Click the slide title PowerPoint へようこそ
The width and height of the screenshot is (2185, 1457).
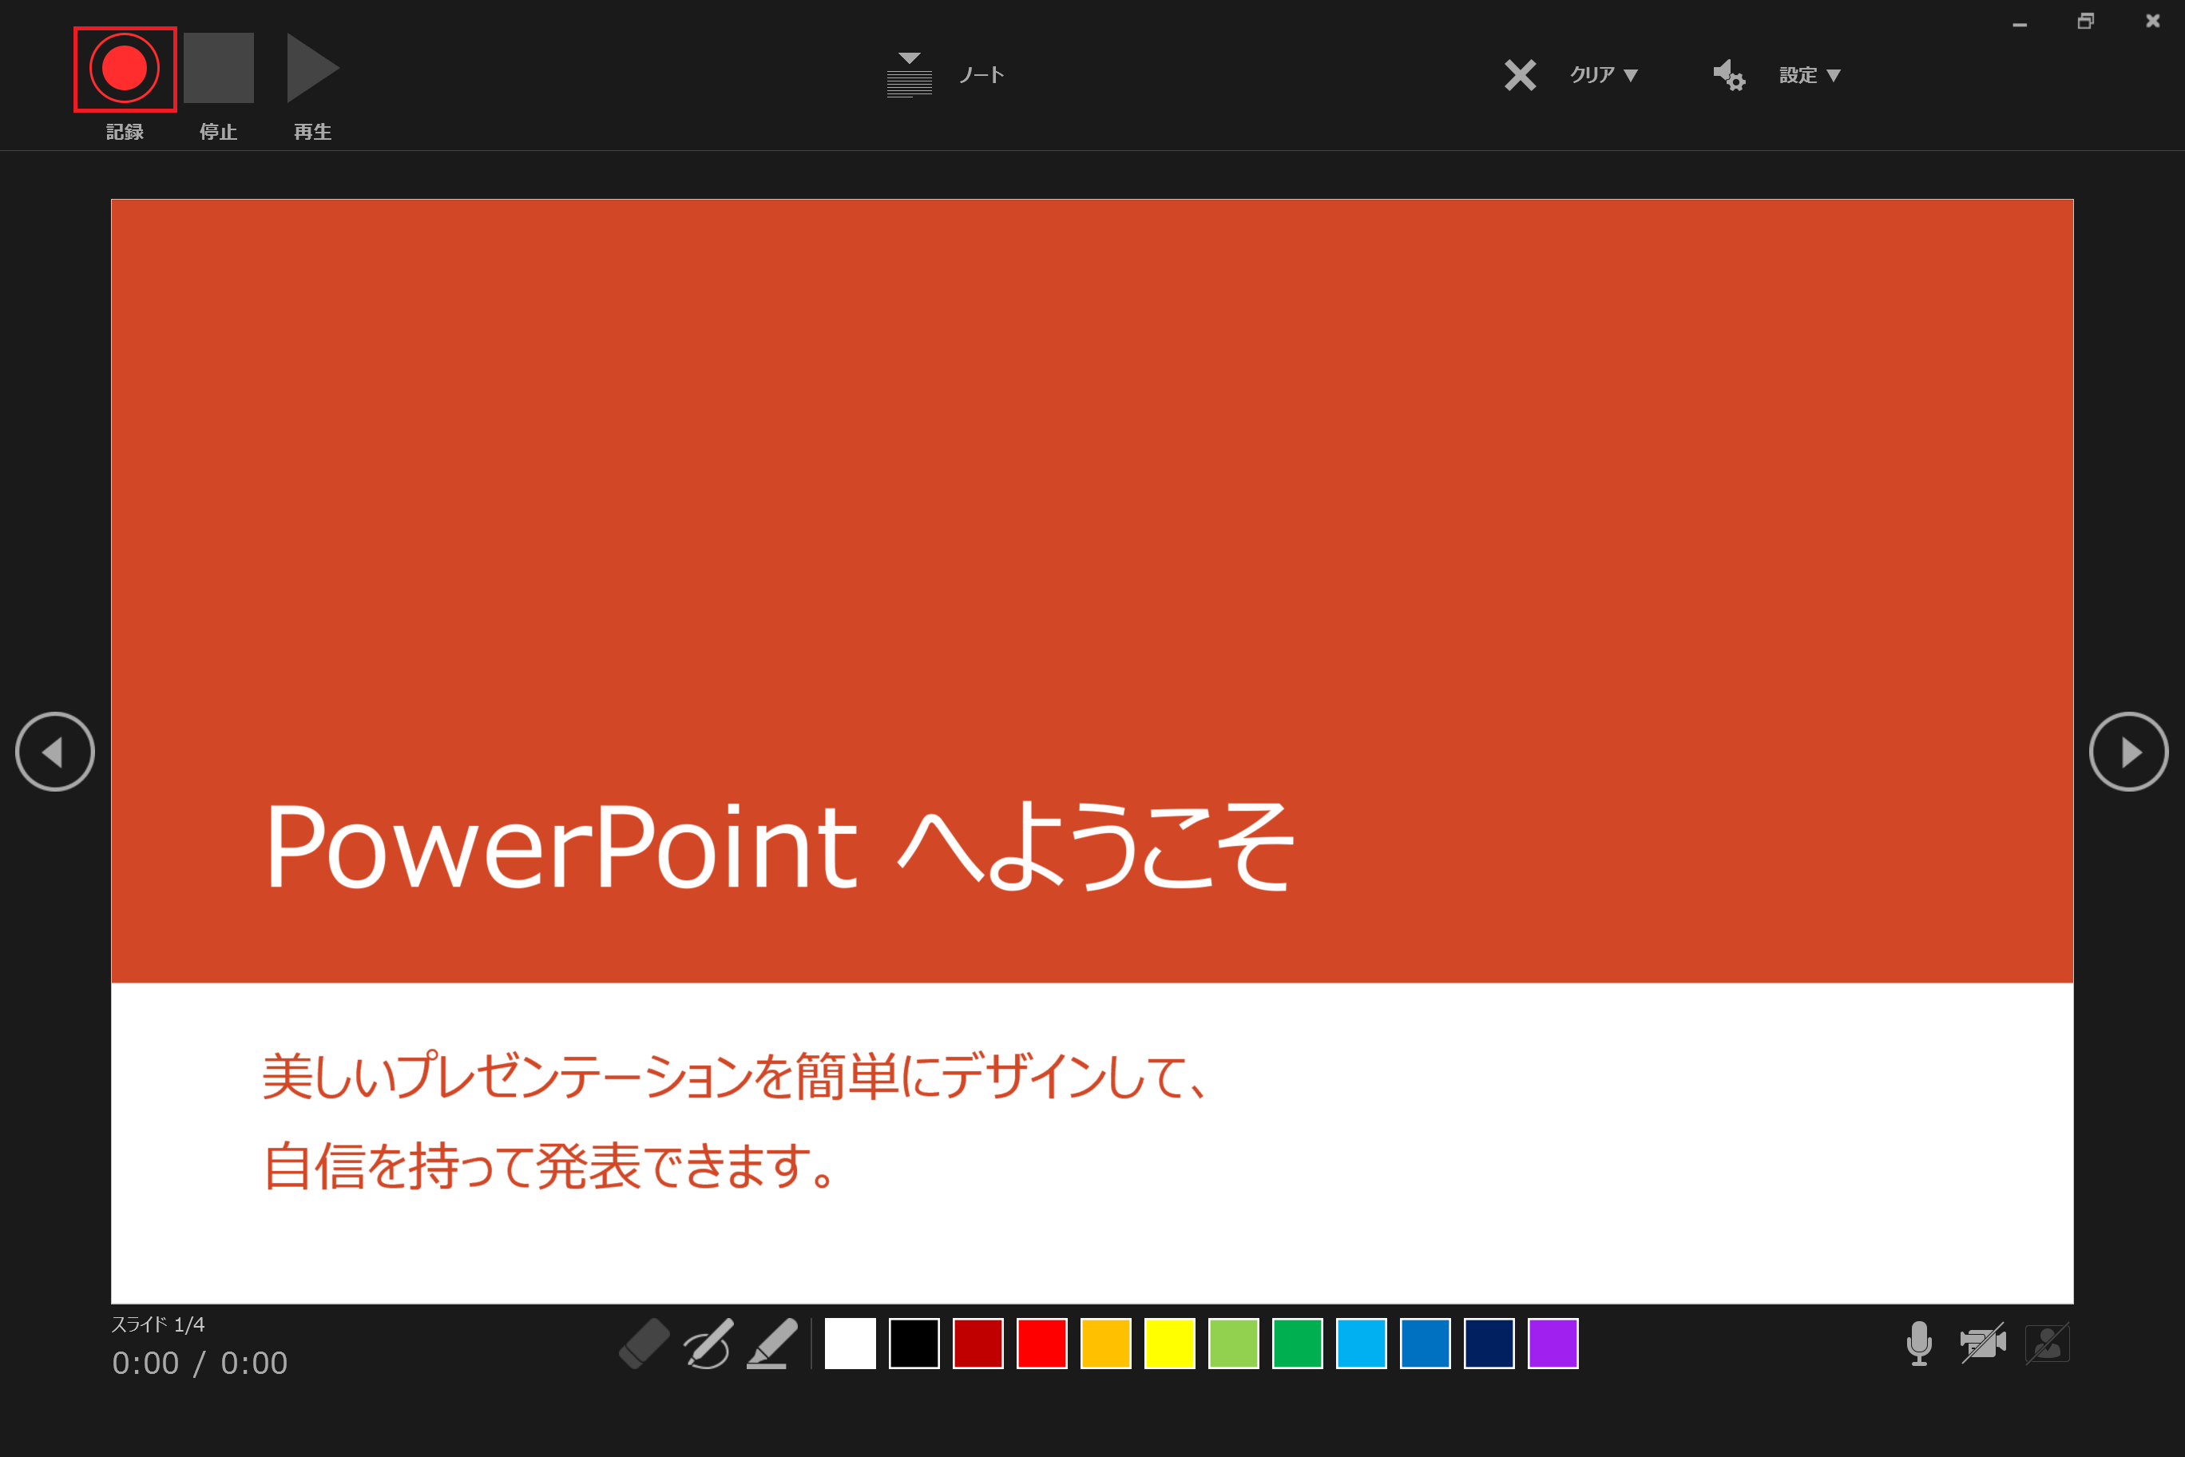pyautogui.click(x=779, y=847)
